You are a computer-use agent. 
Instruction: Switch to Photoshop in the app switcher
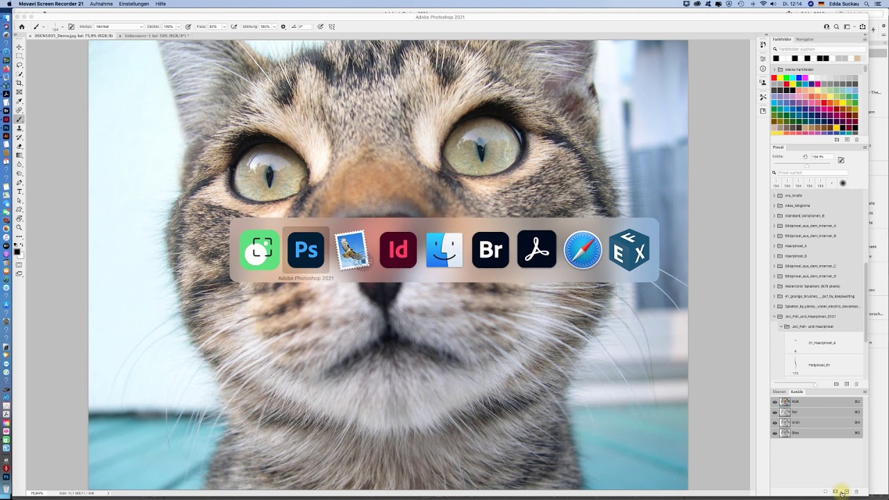(306, 250)
